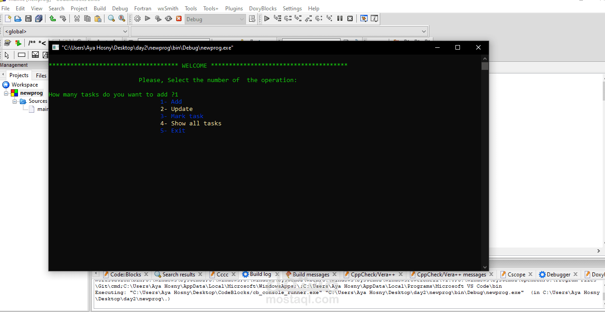
Task: Click the Find magnifier icon
Action: coord(111,18)
